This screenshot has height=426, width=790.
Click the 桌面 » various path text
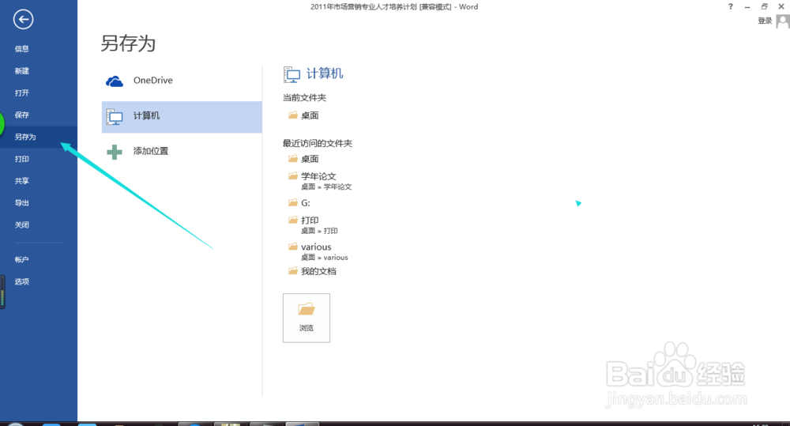[325, 258]
